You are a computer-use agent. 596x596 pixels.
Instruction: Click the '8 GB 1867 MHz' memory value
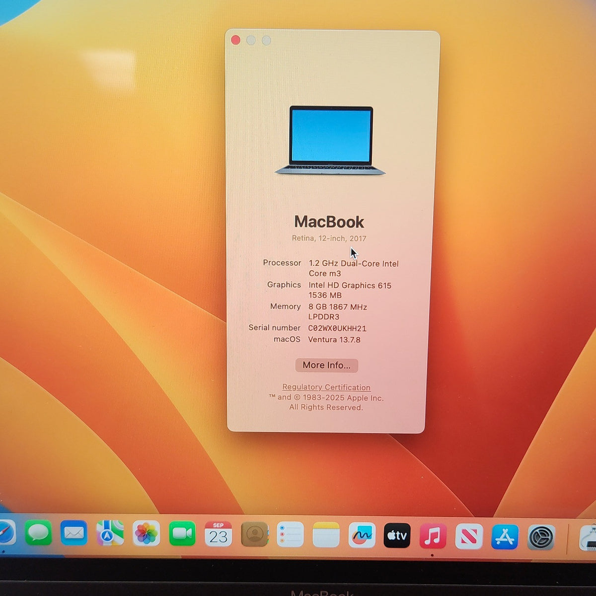click(338, 307)
